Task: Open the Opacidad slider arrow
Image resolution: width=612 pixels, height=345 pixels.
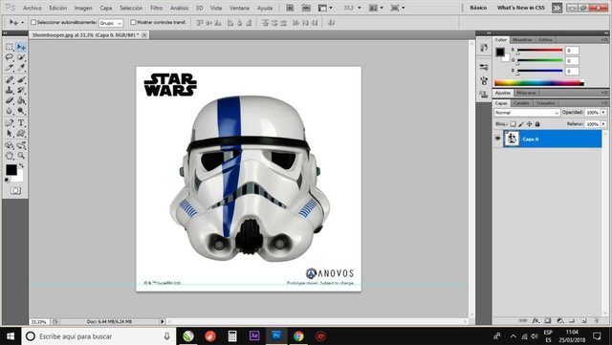Action: [x=603, y=113]
